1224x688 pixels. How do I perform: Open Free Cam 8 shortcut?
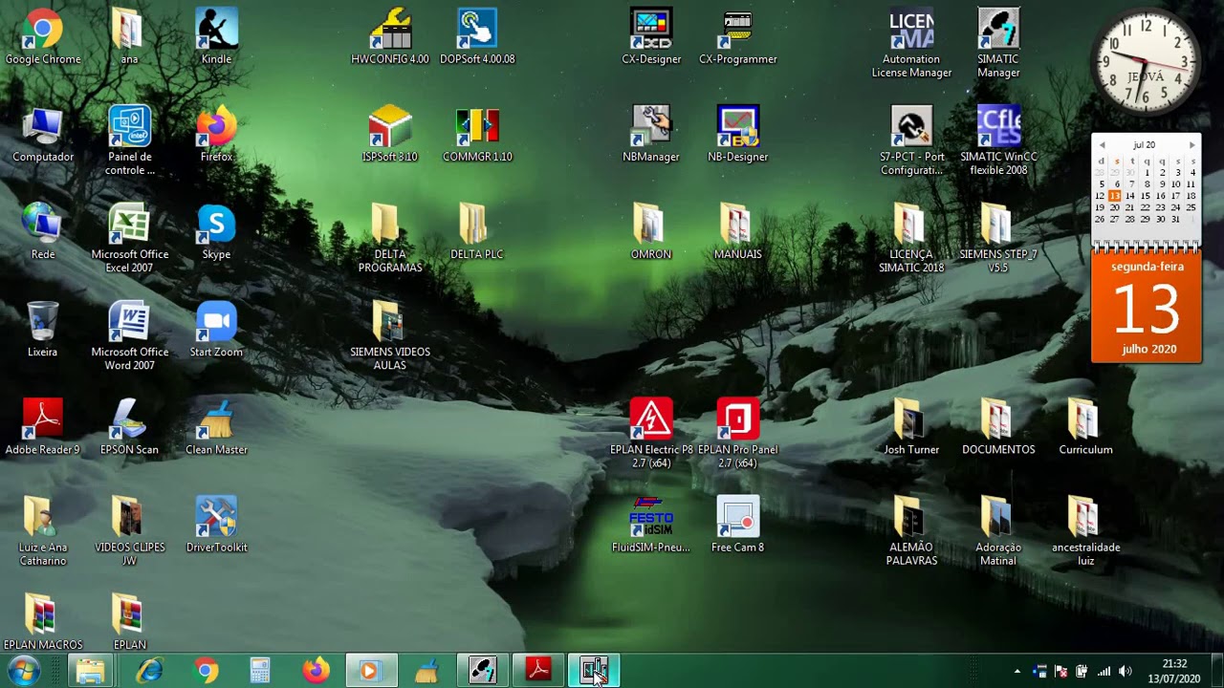click(738, 524)
